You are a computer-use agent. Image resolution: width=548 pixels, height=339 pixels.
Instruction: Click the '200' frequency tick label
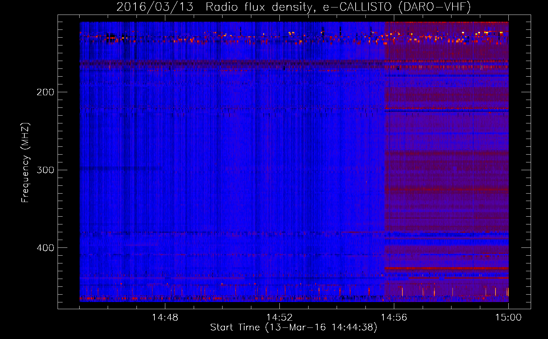pos(45,92)
